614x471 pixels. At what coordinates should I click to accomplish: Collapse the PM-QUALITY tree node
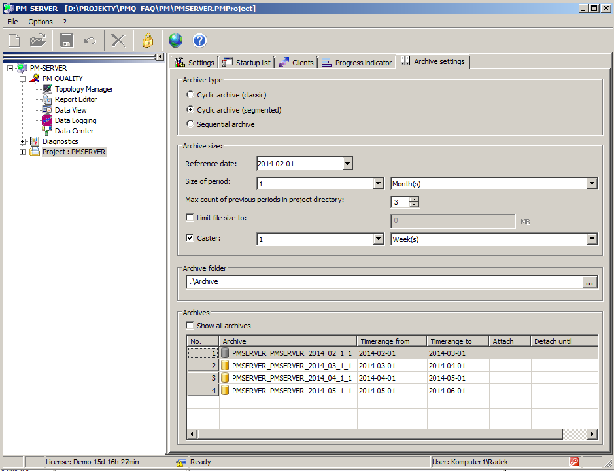point(23,78)
